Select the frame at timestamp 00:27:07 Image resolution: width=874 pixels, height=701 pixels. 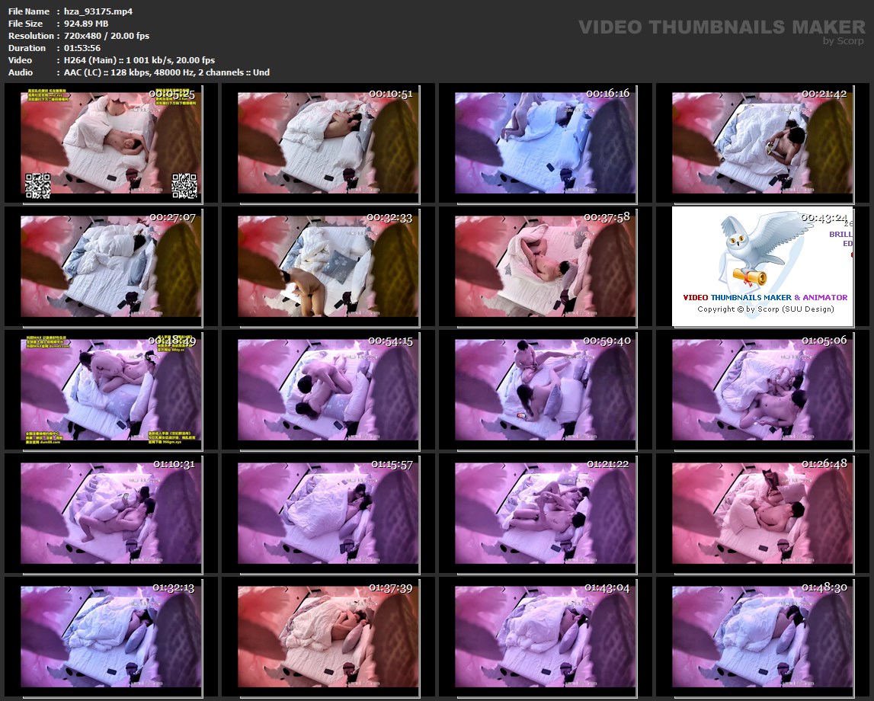(x=111, y=267)
